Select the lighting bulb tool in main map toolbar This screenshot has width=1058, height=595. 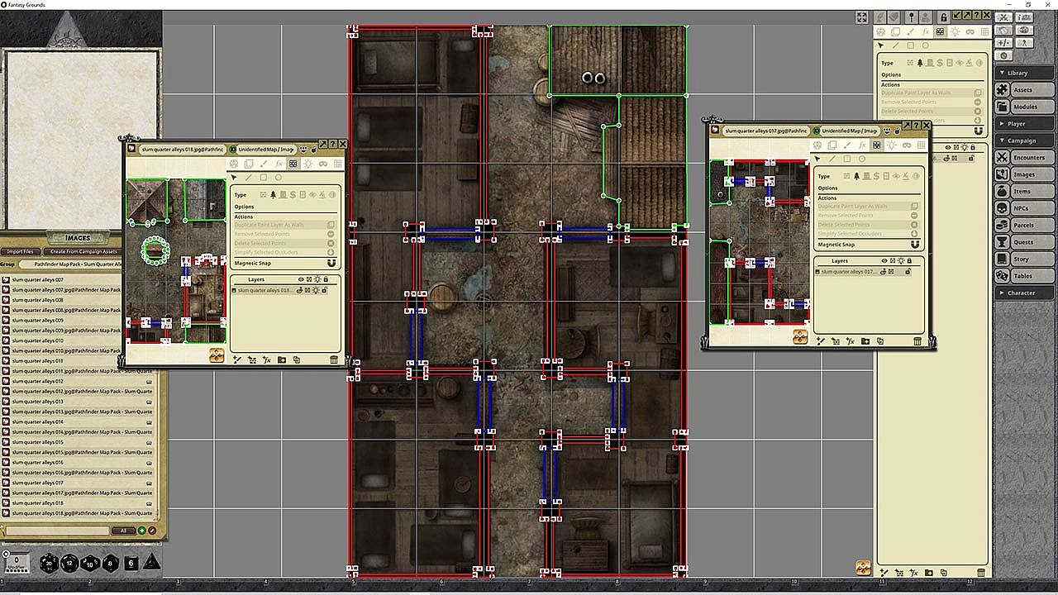click(x=956, y=31)
